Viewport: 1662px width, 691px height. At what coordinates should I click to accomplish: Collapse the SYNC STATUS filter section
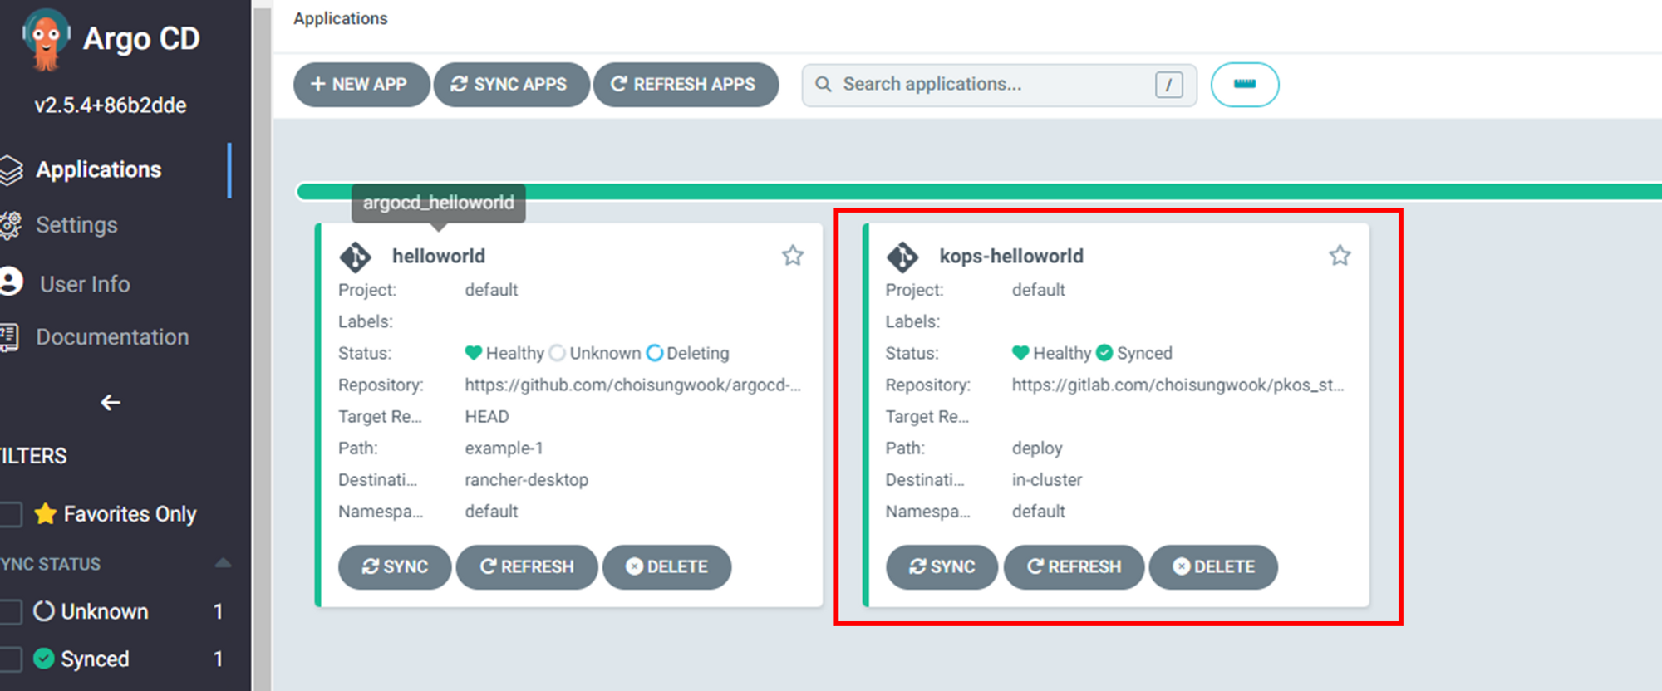223,563
